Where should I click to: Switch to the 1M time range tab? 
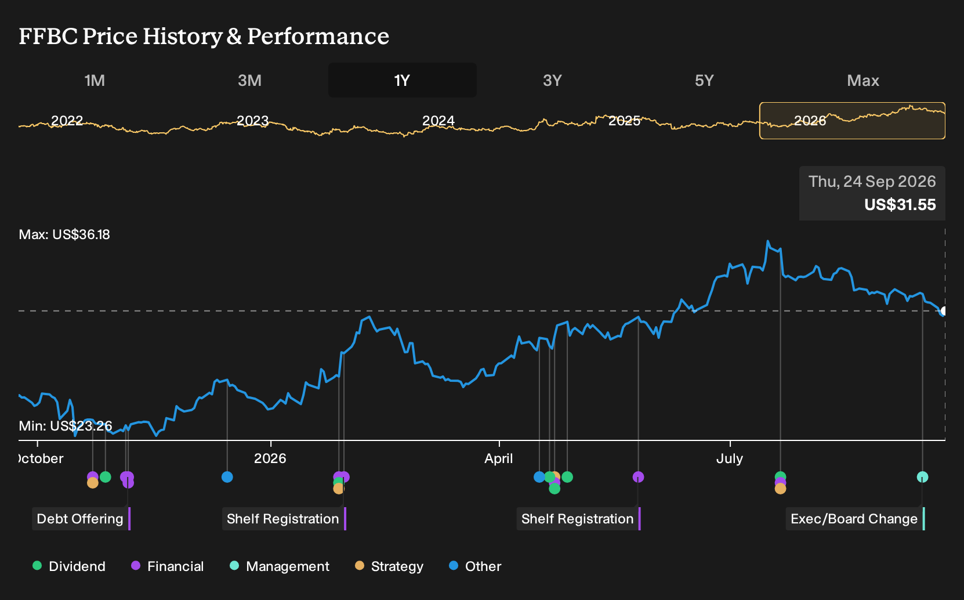[95, 80]
